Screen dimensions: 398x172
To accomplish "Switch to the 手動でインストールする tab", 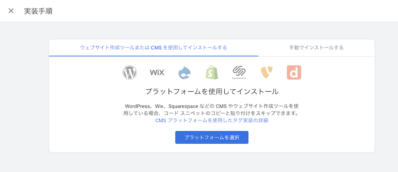I will tap(316, 48).
